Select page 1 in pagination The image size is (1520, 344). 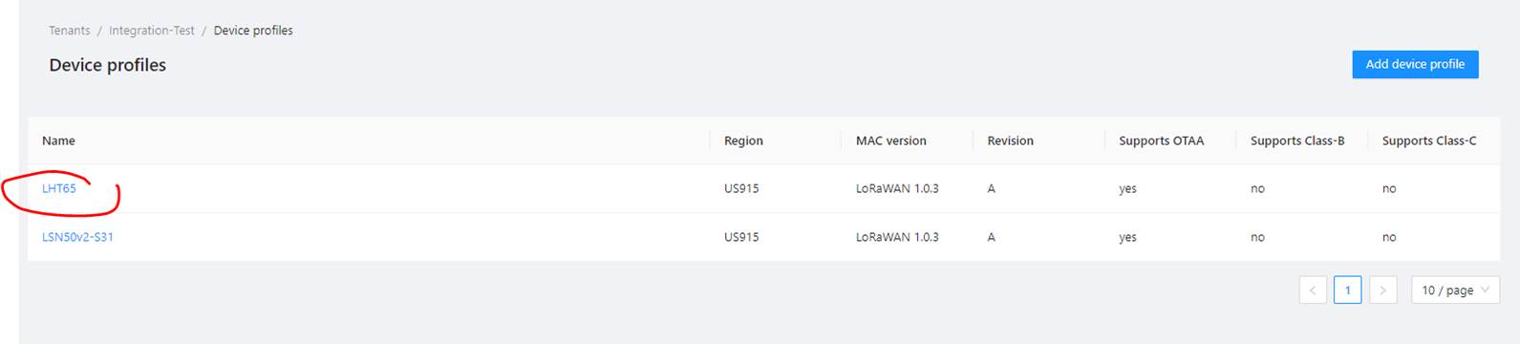1347,290
